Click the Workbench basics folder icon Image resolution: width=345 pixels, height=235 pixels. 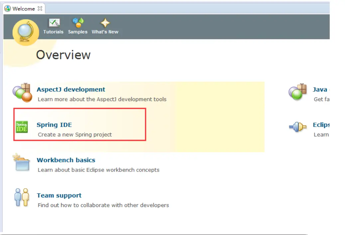coord(21,163)
